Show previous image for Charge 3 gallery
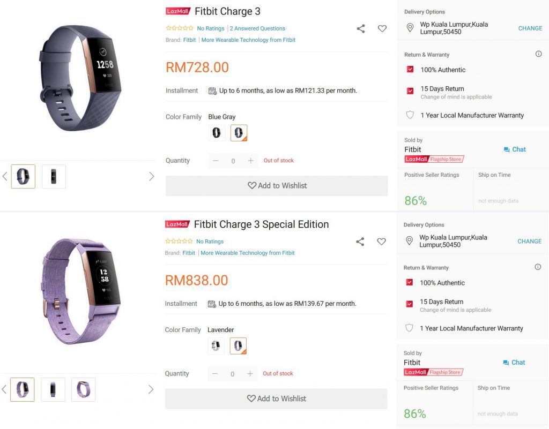Screen dimensions: 549x429 pyautogui.click(x=5, y=176)
